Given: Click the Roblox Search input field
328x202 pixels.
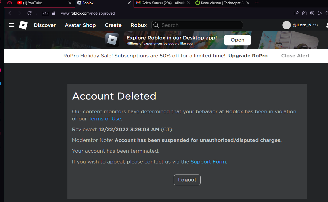Looking at the screenshot, I should pos(197,25).
